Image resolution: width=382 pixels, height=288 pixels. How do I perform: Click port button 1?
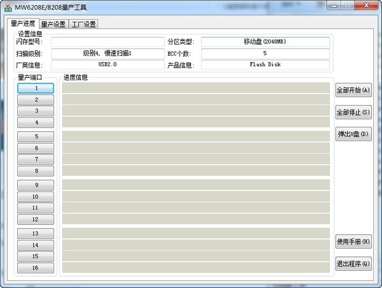[x=36, y=89]
